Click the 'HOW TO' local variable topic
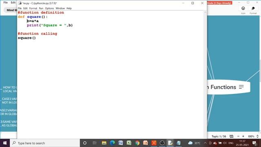 pyautogui.click(x=10, y=89)
